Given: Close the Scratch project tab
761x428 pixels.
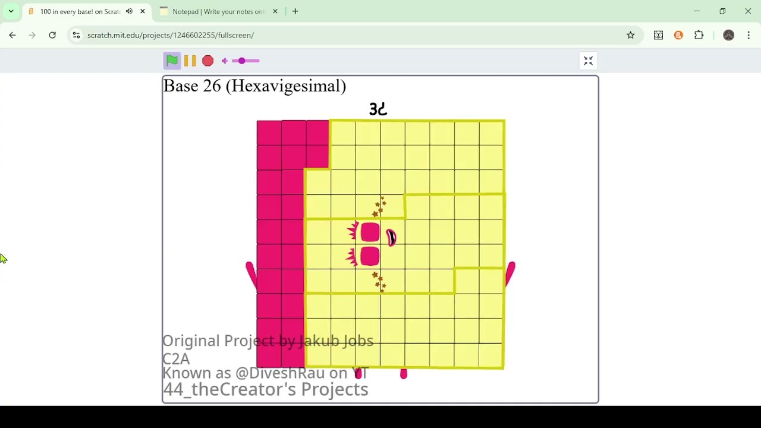Looking at the screenshot, I should click(x=143, y=11).
